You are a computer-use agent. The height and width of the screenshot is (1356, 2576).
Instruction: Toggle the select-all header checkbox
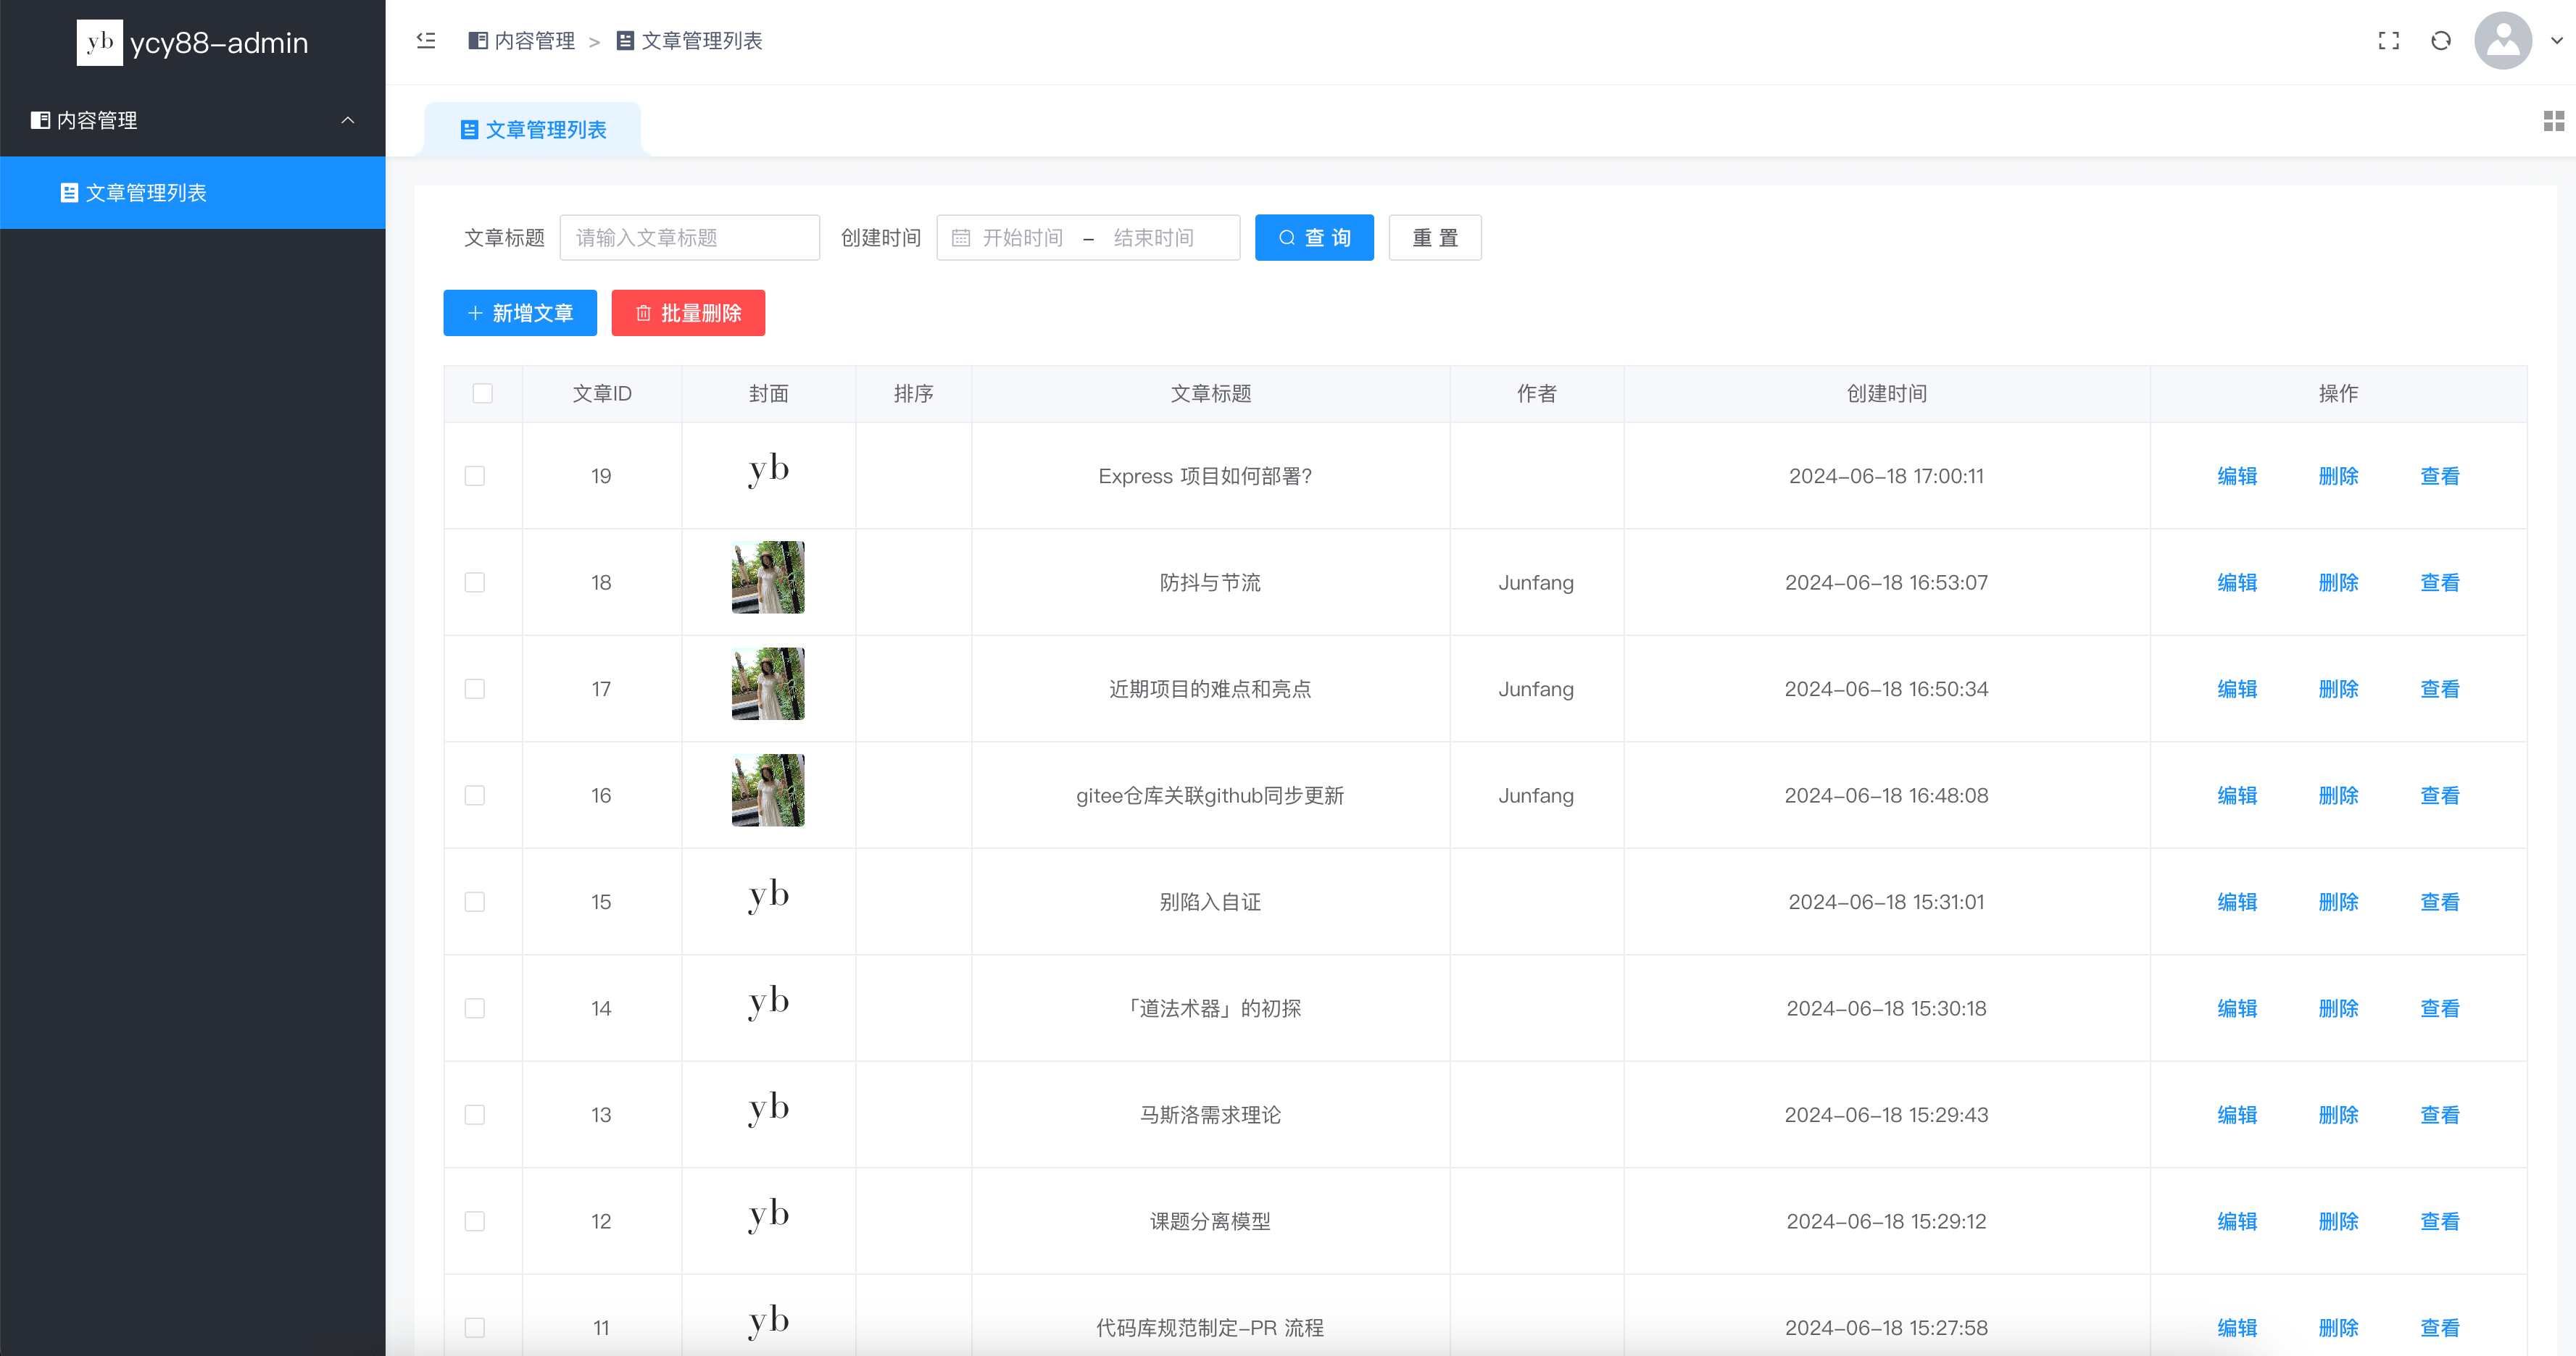coord(483,394)
